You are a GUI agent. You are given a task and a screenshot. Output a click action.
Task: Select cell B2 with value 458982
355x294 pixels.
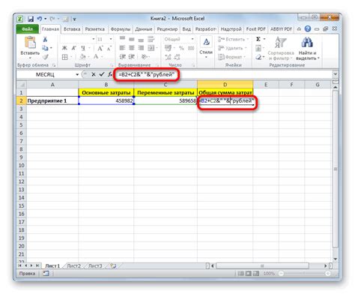[106, 100]
